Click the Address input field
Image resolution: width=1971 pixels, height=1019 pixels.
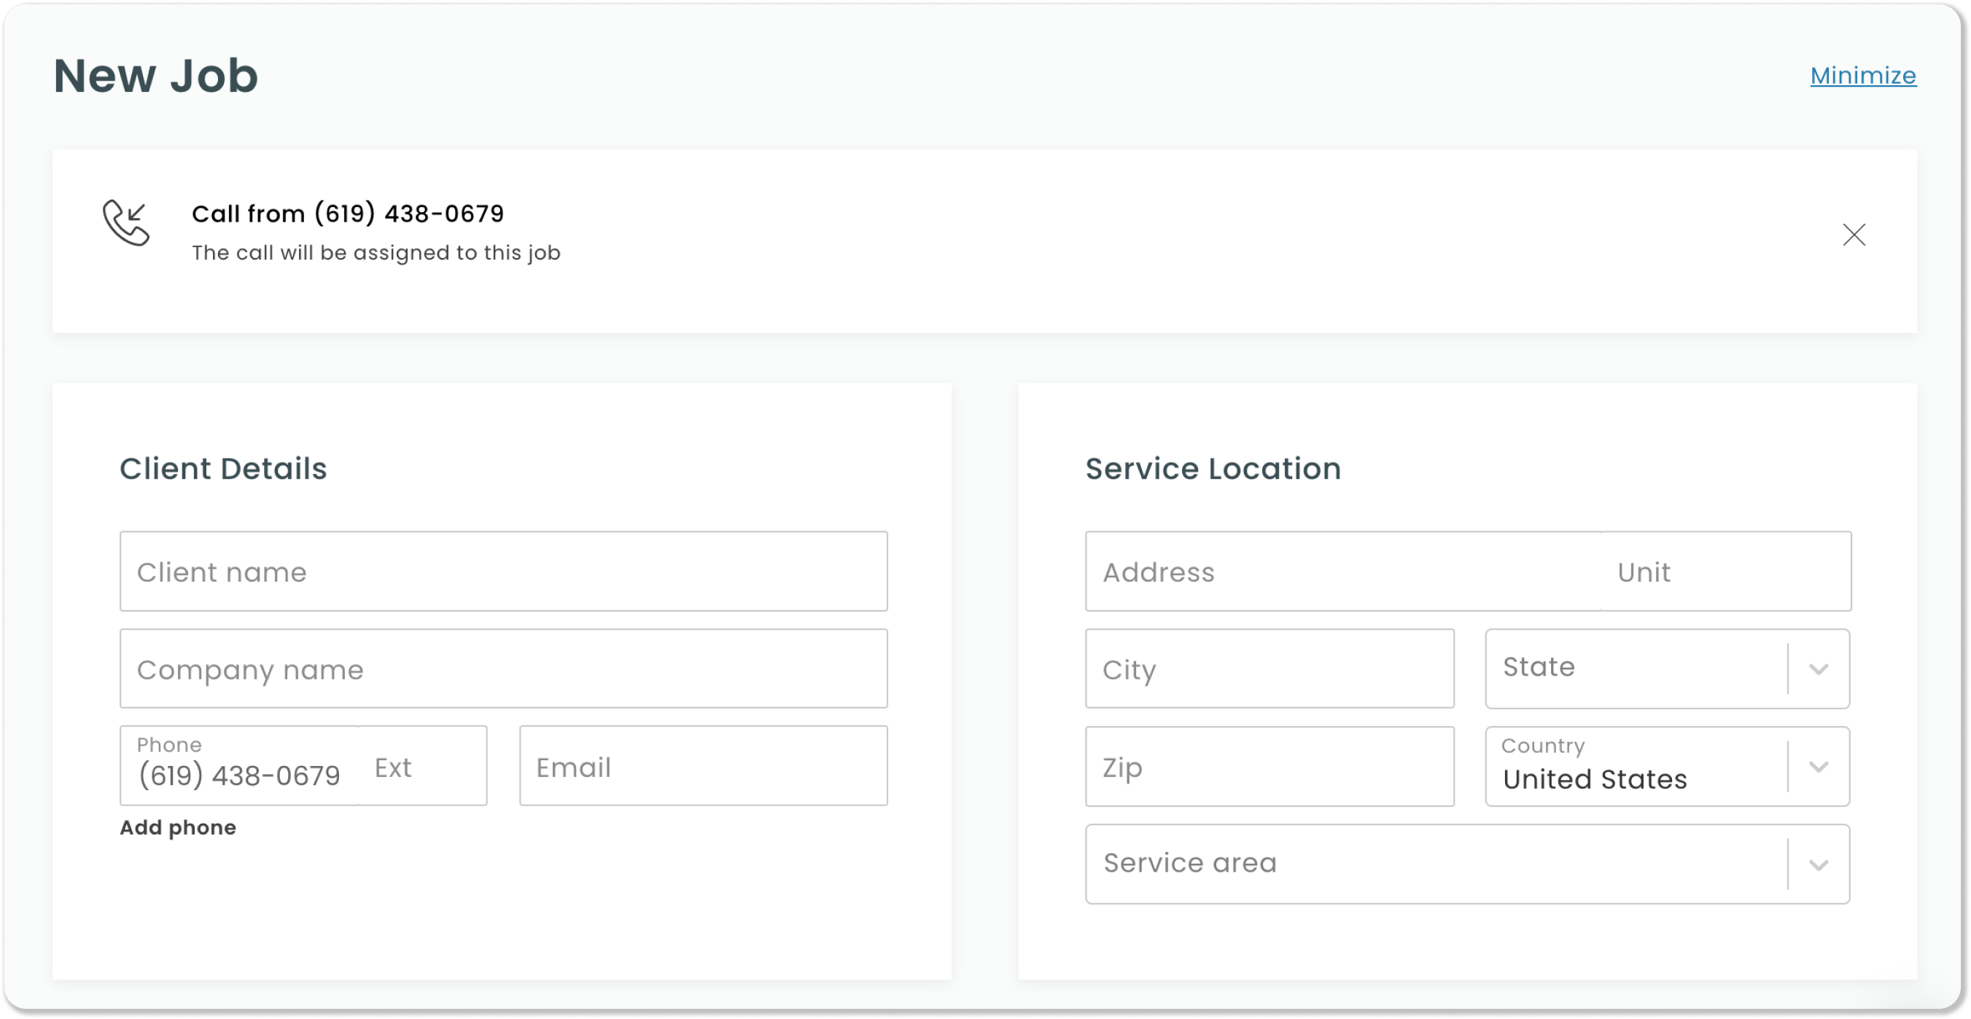tap(1342, 571)
